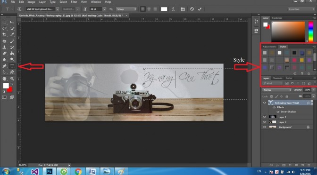Swap foreground and background colors in toolbox

coord(11,83)
